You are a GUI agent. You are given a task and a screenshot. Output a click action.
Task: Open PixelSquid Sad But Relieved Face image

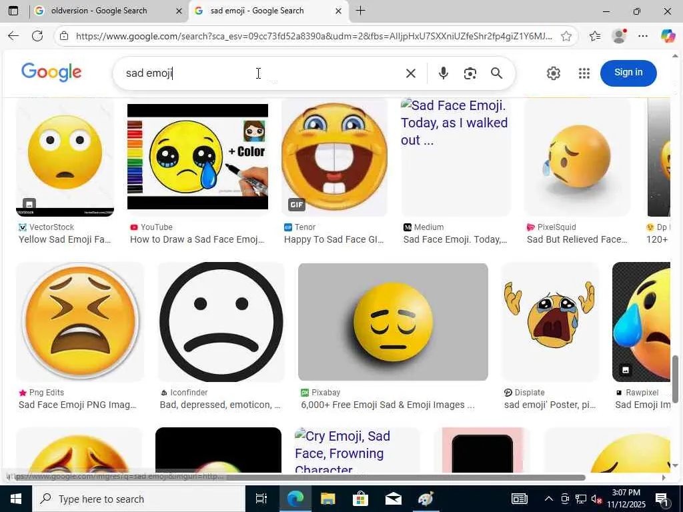[577, 157]
